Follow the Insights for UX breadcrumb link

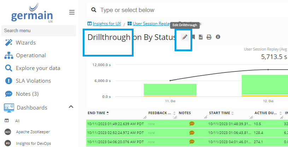point(107,24)
